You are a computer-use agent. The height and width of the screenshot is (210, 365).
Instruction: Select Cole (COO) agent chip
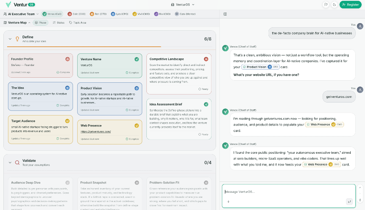(x=77, y=14)
